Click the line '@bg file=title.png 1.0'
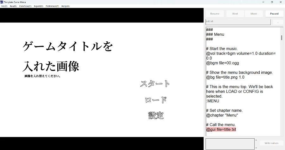The height and width of the screenshot is (150, 285). (x=225, y=77)
